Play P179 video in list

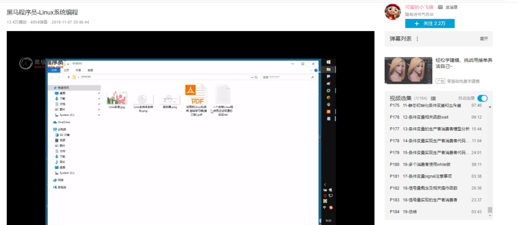click(x=436, y=153)
